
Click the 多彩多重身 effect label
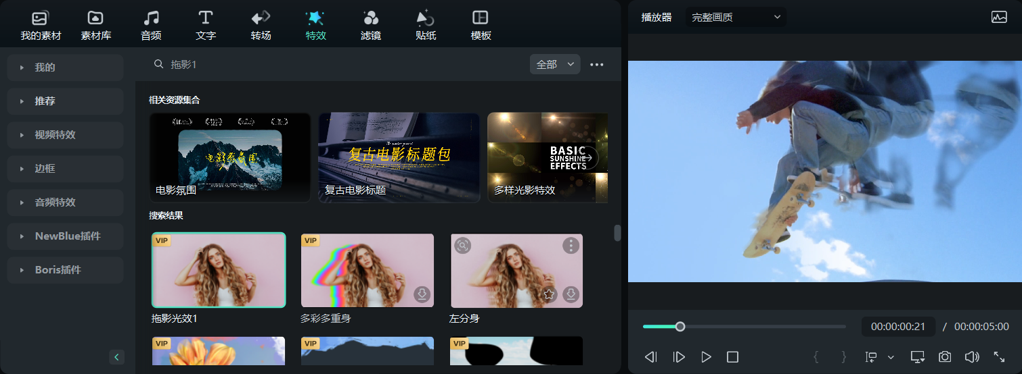[x=326, y=319]
